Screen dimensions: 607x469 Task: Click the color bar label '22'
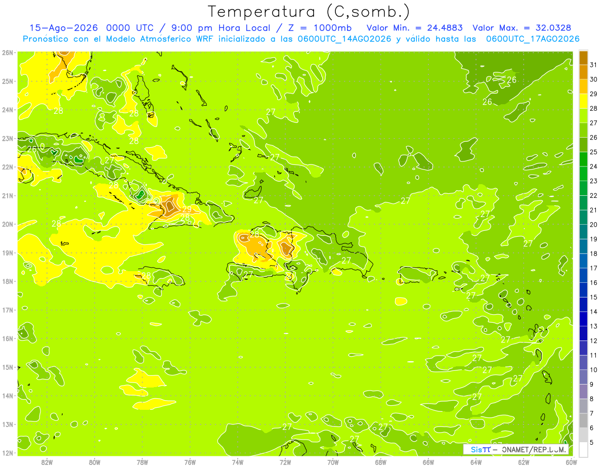(x=594, y=195)
